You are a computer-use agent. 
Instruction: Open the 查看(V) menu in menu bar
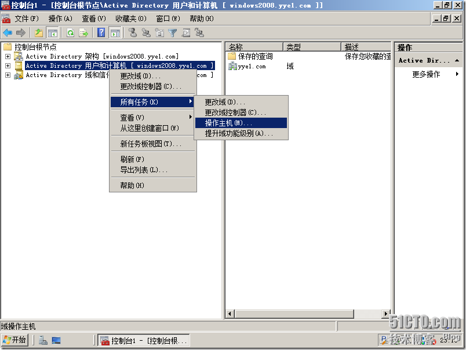point(94,19)
